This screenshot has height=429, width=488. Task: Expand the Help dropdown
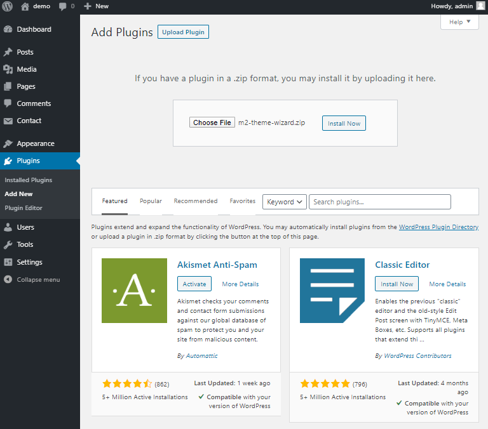(x=459, y=22)
